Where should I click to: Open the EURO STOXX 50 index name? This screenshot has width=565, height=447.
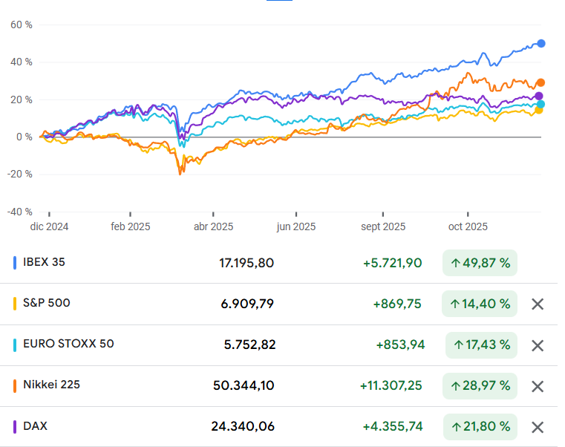69,344
